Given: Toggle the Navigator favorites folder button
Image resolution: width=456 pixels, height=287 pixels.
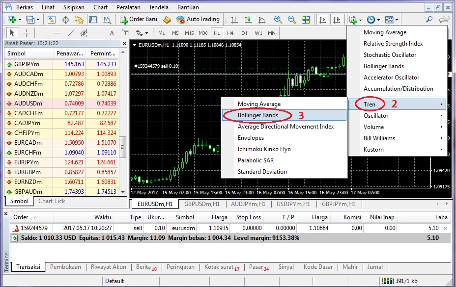Looking at the screenshot, I should pyautogui.click(x=79, y=20).
